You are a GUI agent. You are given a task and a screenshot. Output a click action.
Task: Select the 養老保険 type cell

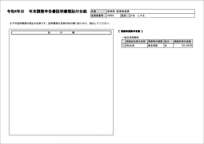tap(156, 46)
